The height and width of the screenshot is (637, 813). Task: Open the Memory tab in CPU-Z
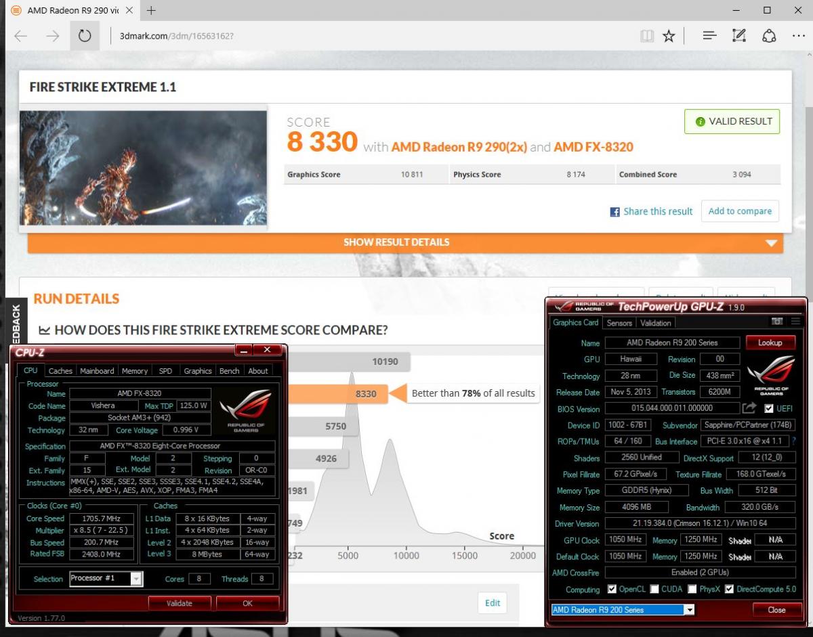[135, 371]
